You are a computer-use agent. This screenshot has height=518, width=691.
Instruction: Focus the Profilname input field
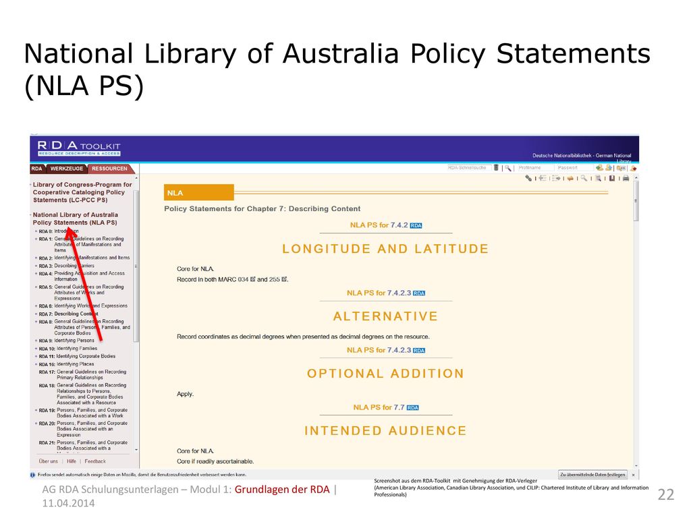click(535, 168)
